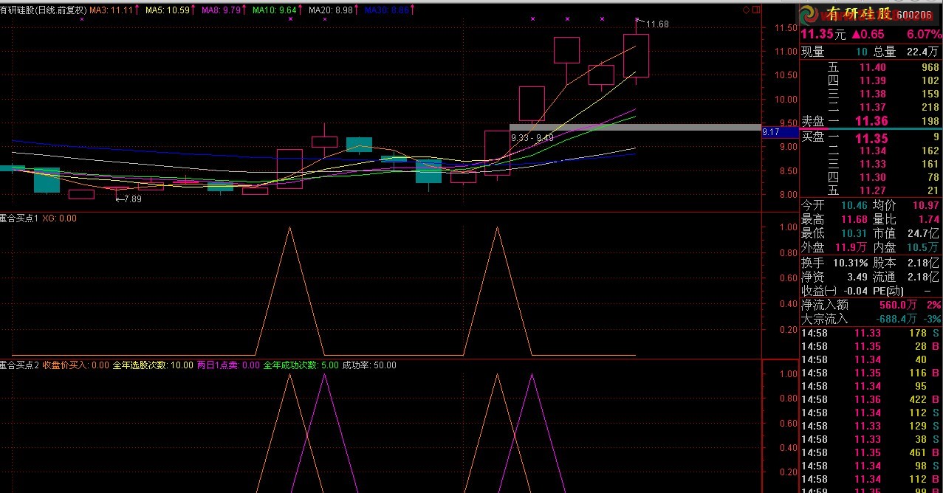The width and height of the screenshot is (943, 493).
Task: Select the buy-five price 11.27 row
Action: (871, 191)
